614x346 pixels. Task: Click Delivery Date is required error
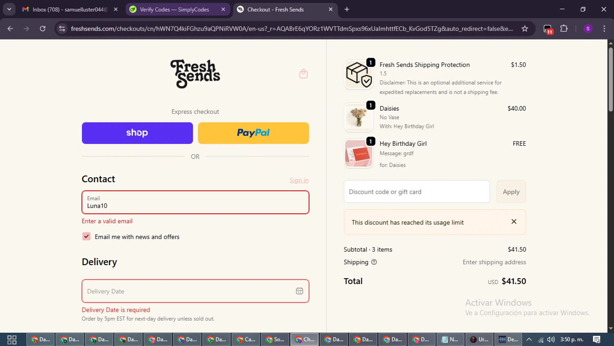tap(116, 310)
